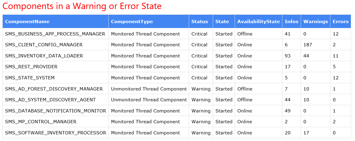Select SMS_AD_FOREST_DISCOVERY_MANAGER component name

coord(54,89)
